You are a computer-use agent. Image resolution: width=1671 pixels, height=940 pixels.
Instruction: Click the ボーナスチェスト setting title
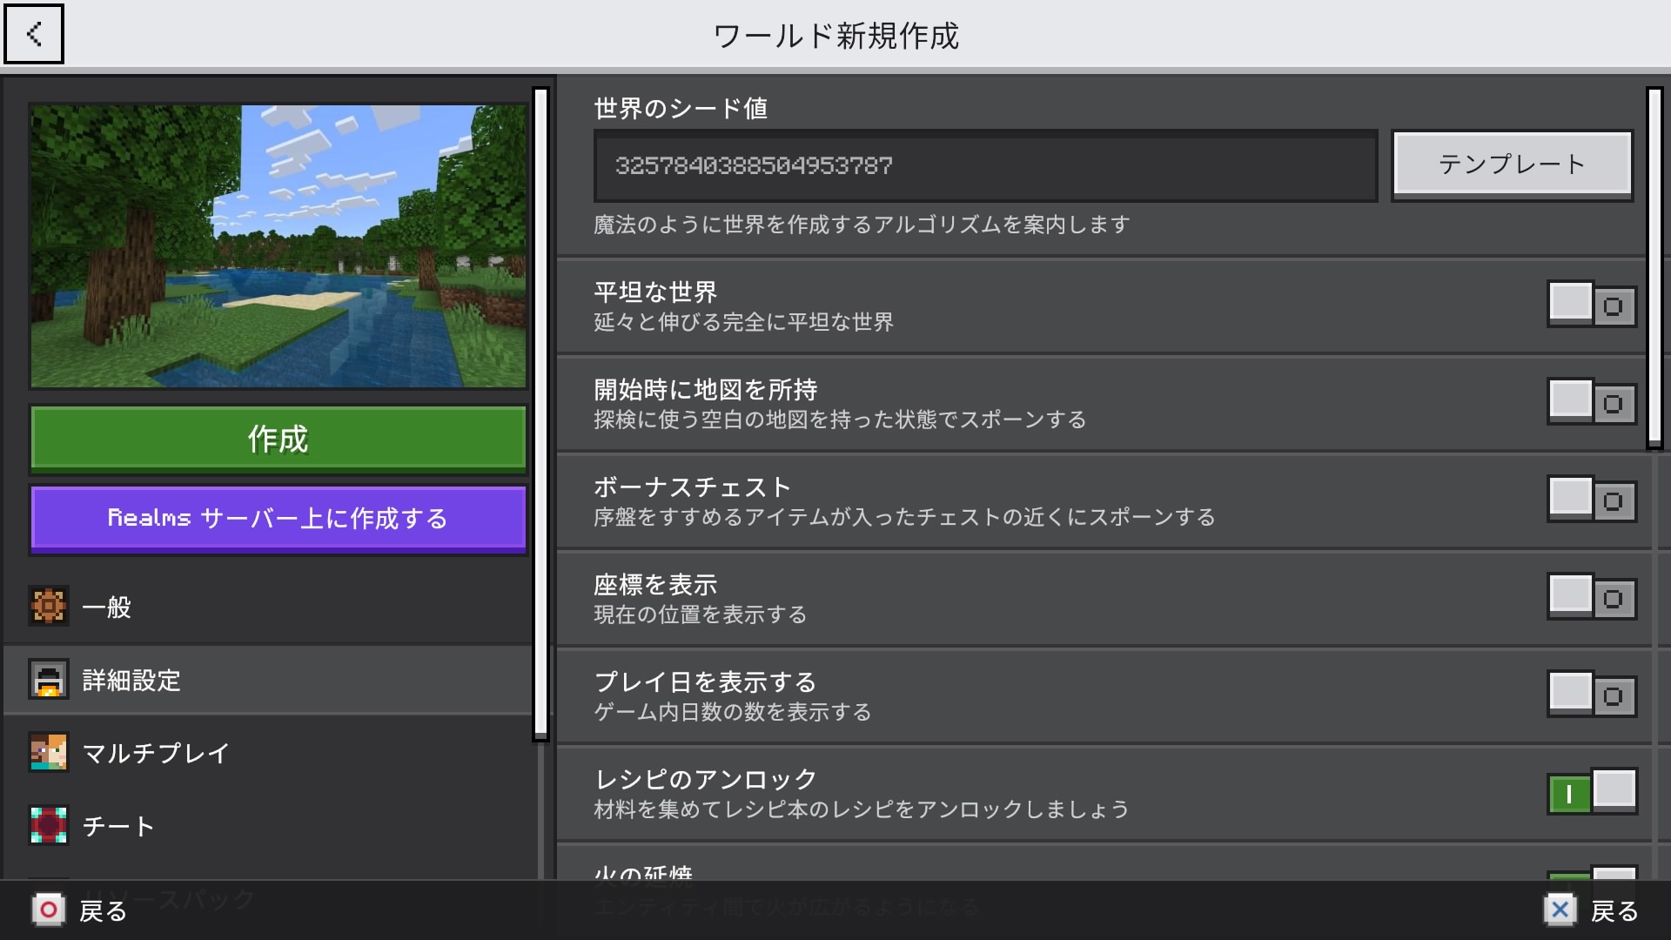(x=693, y=487)
